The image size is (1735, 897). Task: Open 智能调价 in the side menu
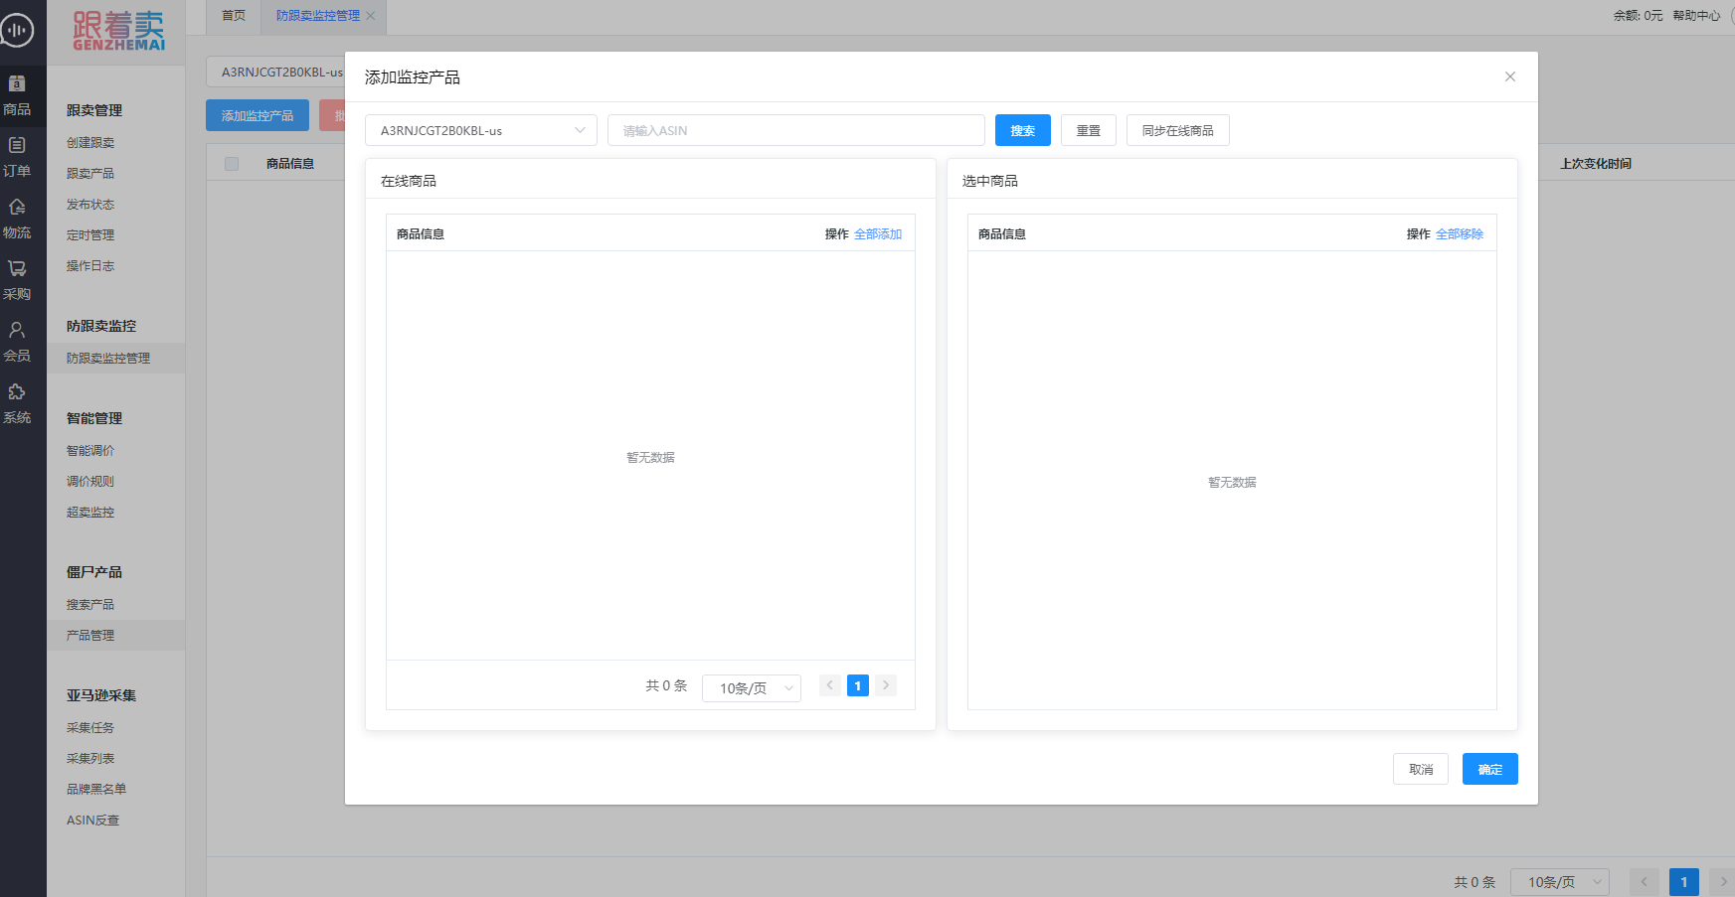click(90, 451)
